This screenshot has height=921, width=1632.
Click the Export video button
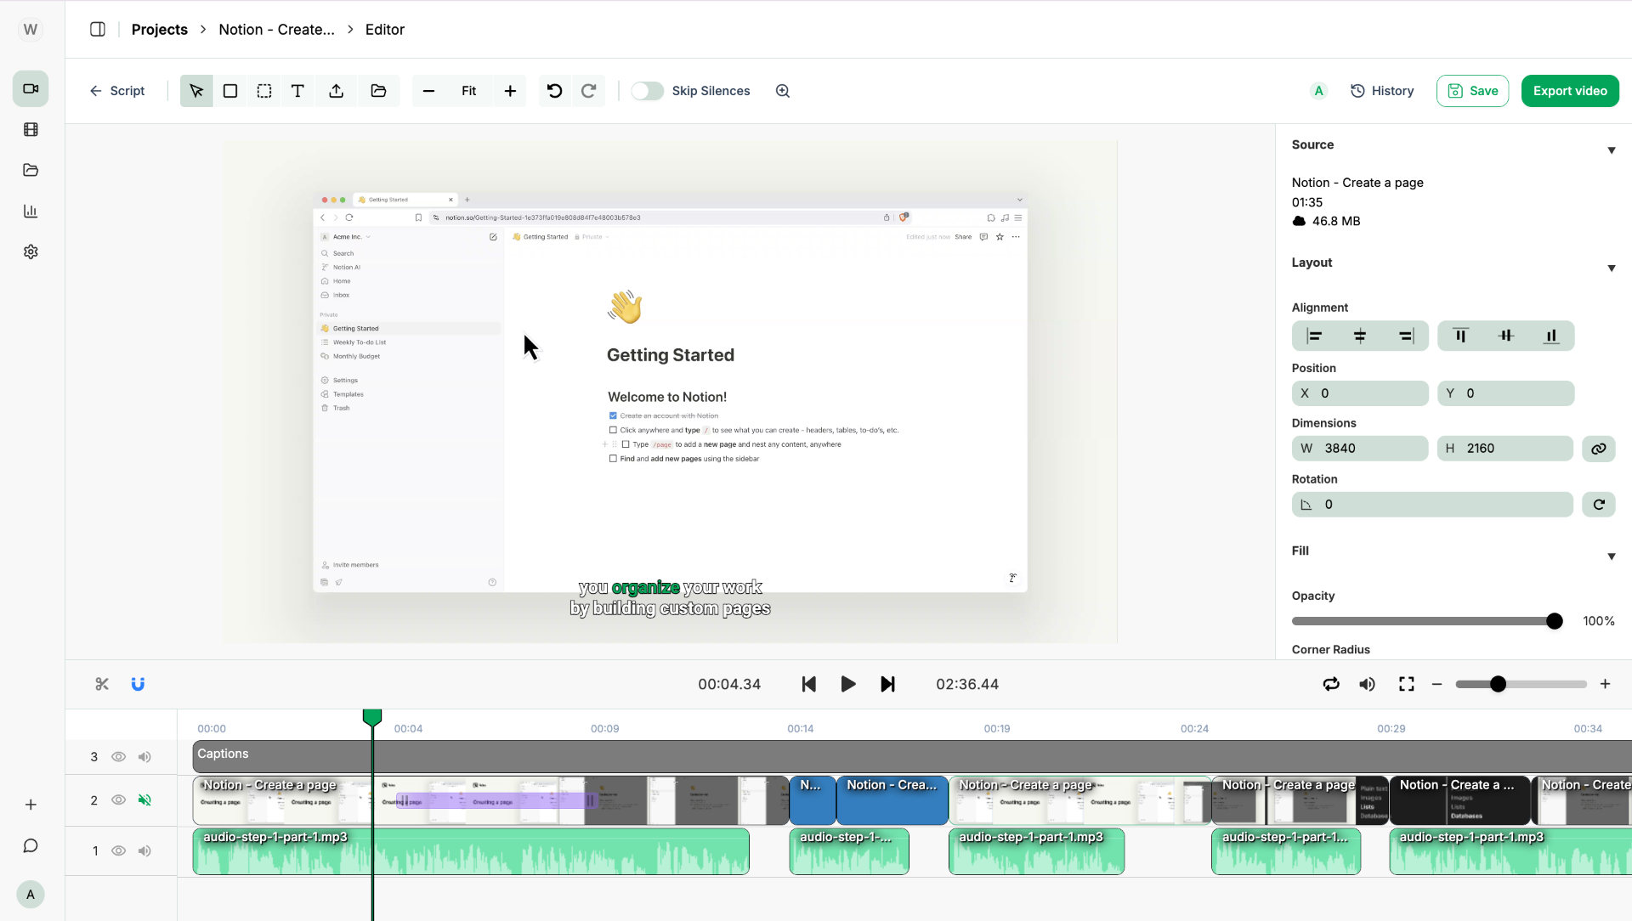click(1569, 91)
